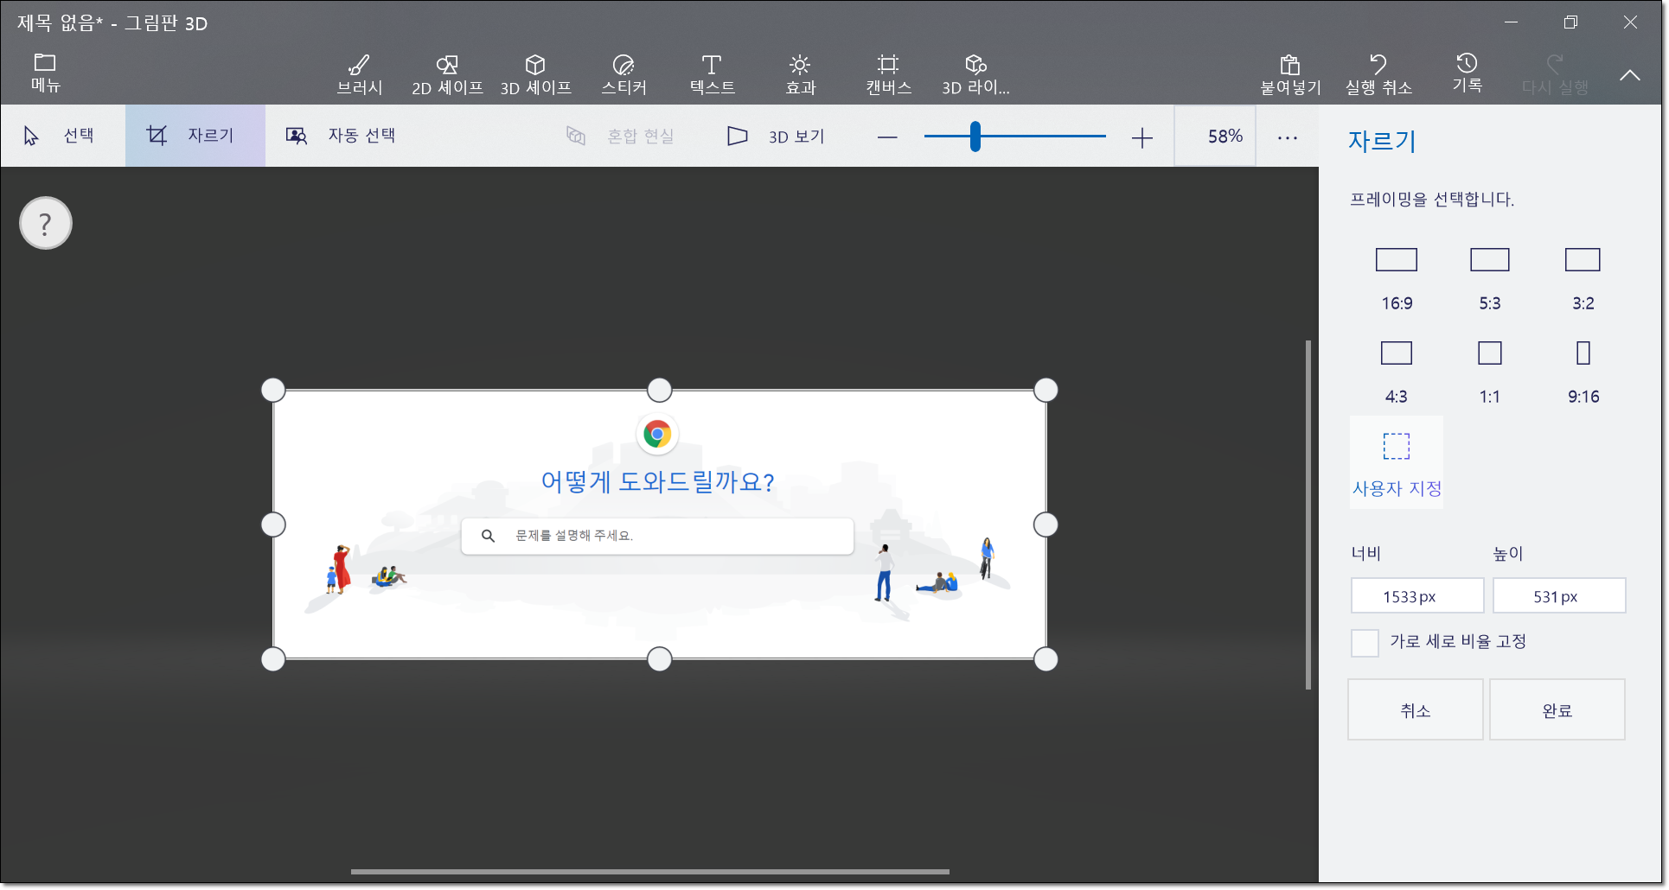Zoom in with the plus button
The image size is (1669, 890).
1142,137
